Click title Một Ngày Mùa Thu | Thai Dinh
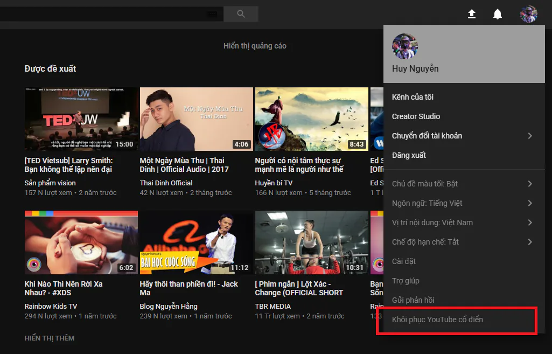Screen dimensions: 552x354 click(184, 165)
